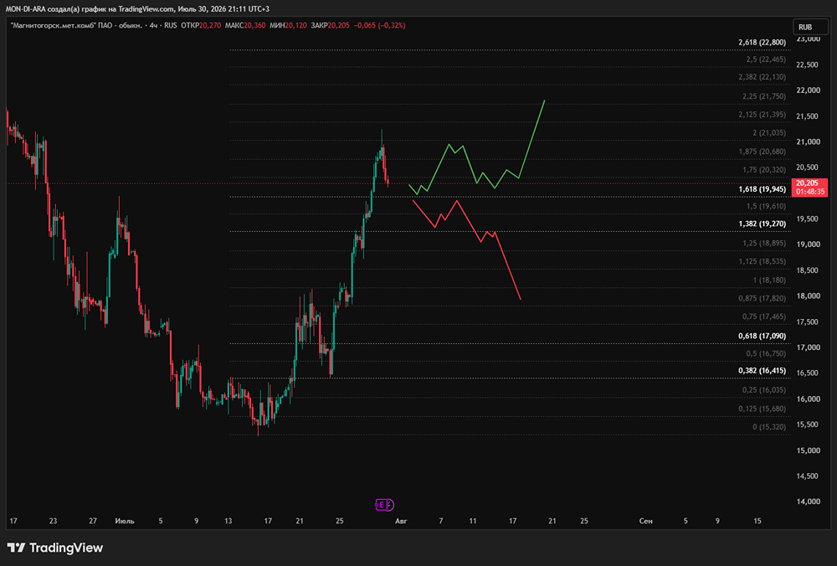
Task: Click the 4ч timeframe label
Action: pos(154,25)
